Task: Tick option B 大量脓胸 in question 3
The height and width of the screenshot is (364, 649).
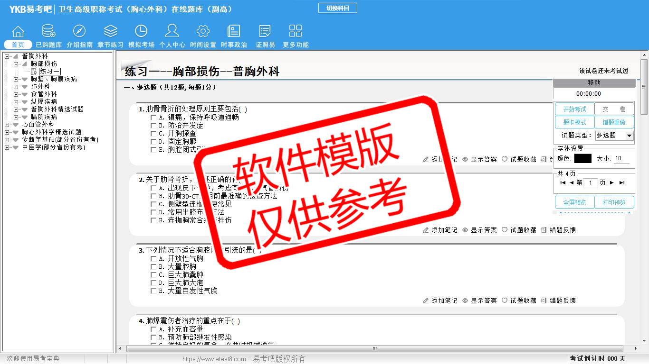Action: (x=153, y=267)
